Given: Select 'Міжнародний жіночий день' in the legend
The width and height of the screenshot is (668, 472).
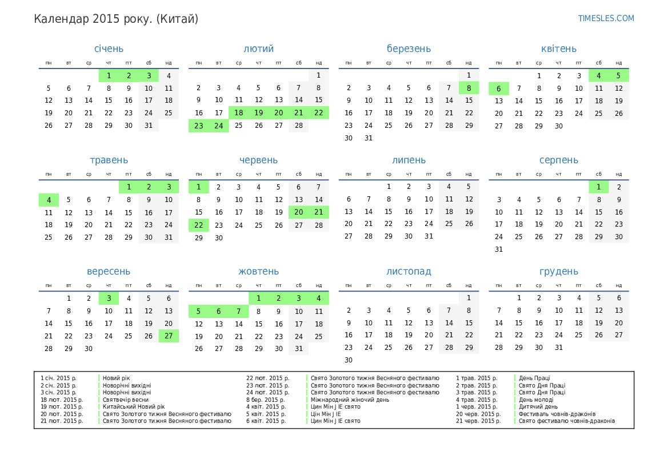Looking at the screenshot, I should click(x=350, y=400).
